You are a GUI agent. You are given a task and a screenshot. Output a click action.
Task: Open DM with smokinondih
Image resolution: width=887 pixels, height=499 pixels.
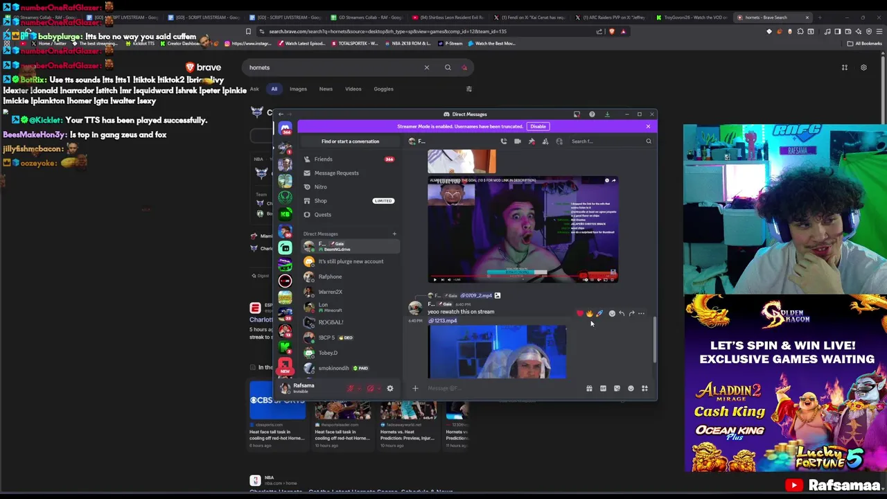click(x=349, y=368)
